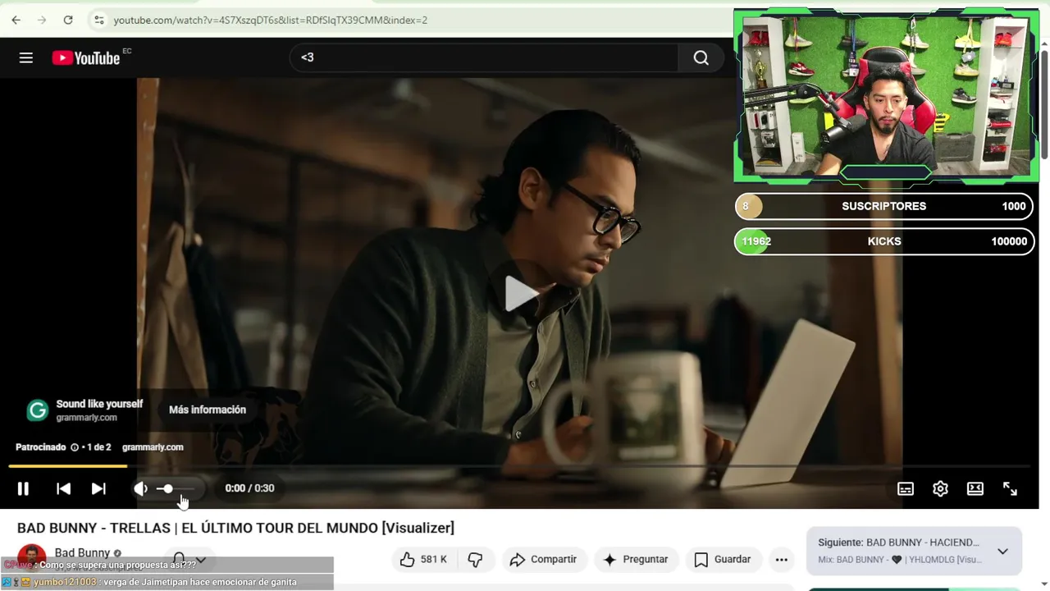Click the 0:00 / 0:30 time display

pyautogui.click(x=249, y=488)
